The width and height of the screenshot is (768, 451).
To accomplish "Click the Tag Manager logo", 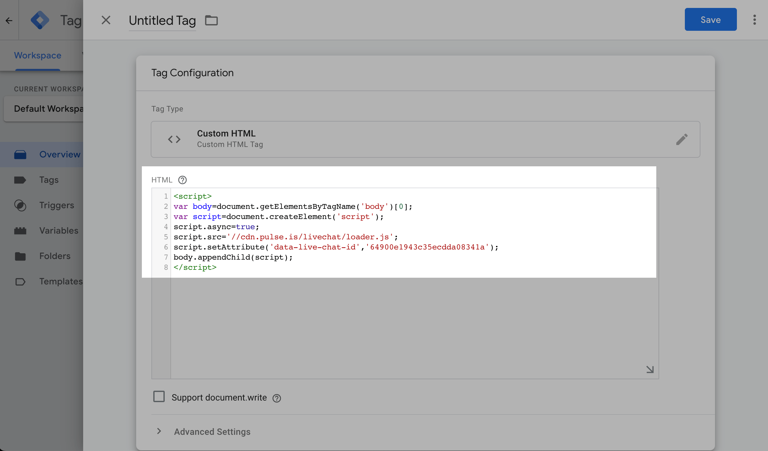I will (40, 20).
